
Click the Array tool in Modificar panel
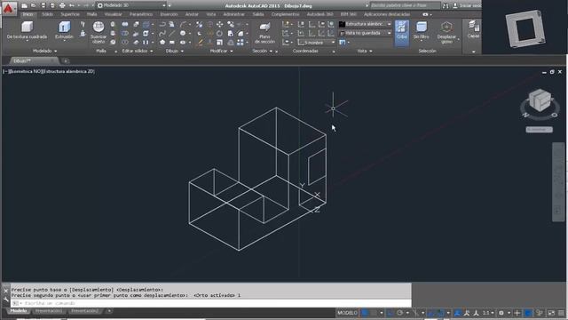tap(241, 43)
